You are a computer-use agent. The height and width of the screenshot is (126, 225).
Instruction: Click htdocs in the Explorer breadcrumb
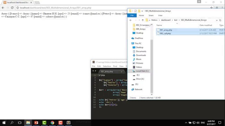click(x=154, y=20)
